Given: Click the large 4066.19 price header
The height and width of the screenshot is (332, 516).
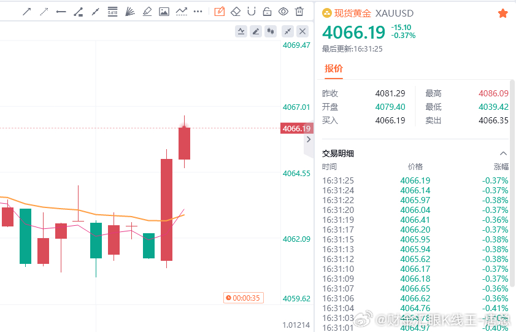Looking at the screenshot, I should click(x=353, y=33).
